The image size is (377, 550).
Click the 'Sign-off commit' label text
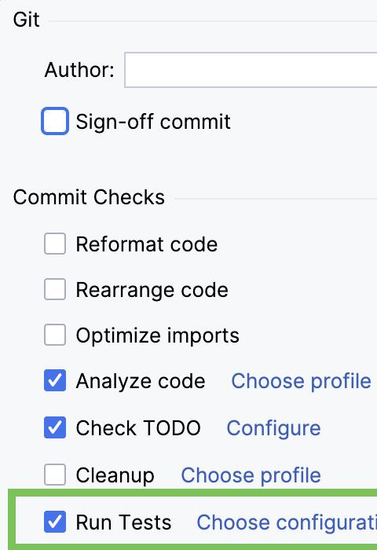coord(153,122)
